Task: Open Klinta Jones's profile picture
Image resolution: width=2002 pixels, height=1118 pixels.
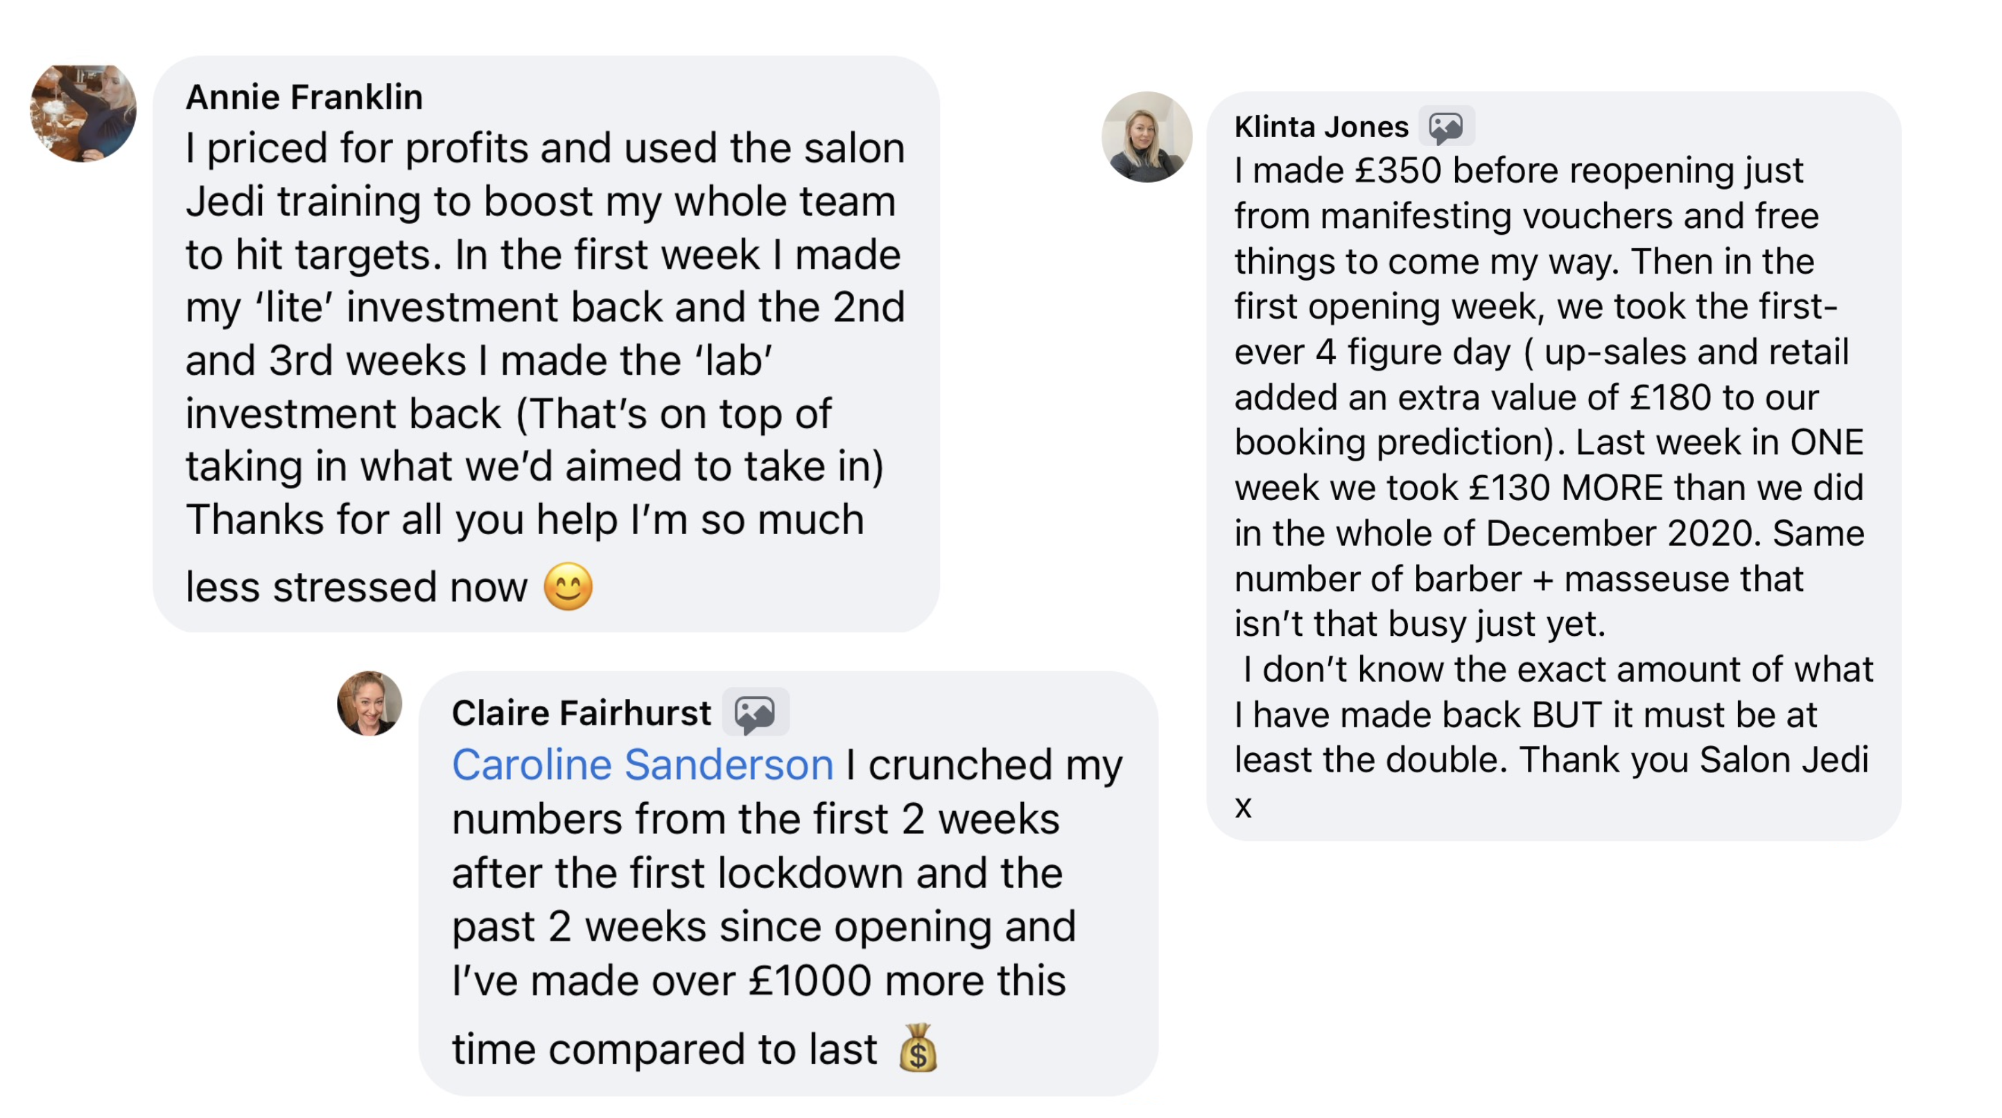Action: (x=1147, y=137)
